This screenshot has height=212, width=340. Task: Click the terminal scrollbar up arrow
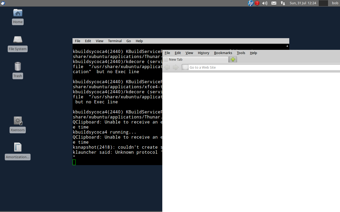tap(287, 46)
